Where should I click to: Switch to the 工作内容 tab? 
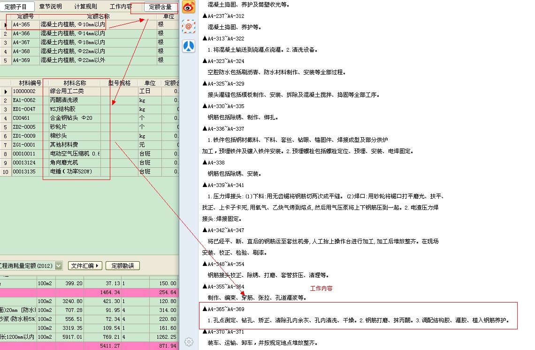(x=121, y=7)
